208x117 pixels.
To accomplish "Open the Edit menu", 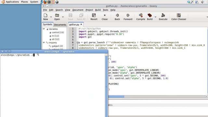I will coord(51,10).
